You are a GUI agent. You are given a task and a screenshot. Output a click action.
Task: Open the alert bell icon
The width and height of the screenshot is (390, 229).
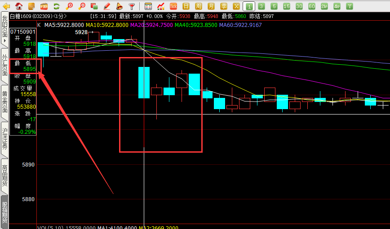tap(119, 6)
